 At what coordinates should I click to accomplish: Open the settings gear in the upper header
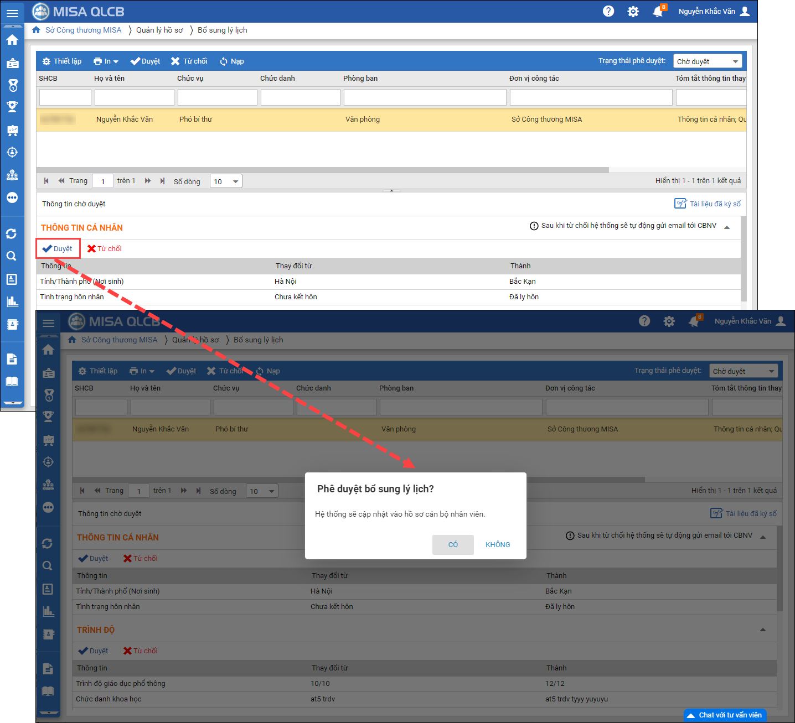click(x=633, y=12)
